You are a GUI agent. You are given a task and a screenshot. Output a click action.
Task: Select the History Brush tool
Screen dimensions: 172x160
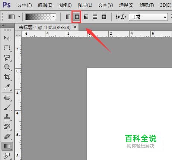(7, 127)
